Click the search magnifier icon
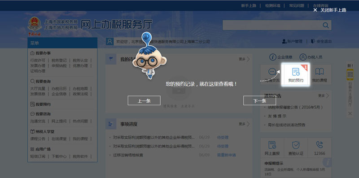 [326, 25]
